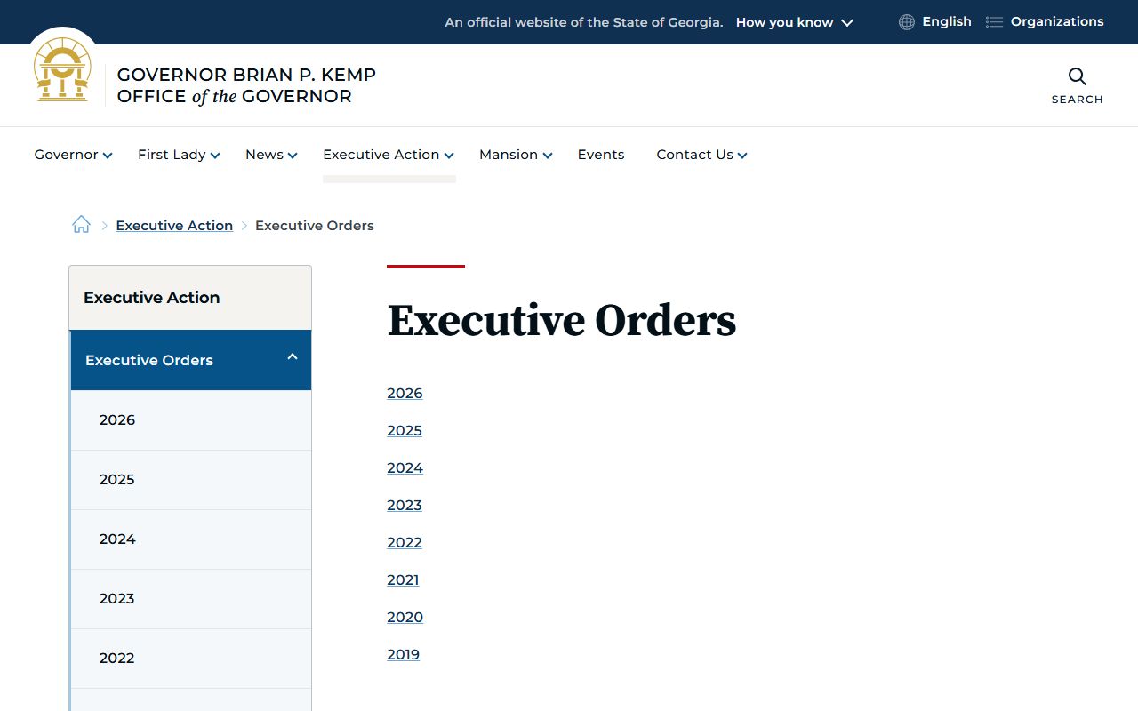
Task: Click the globe language icon
Action: click(907, 22)
